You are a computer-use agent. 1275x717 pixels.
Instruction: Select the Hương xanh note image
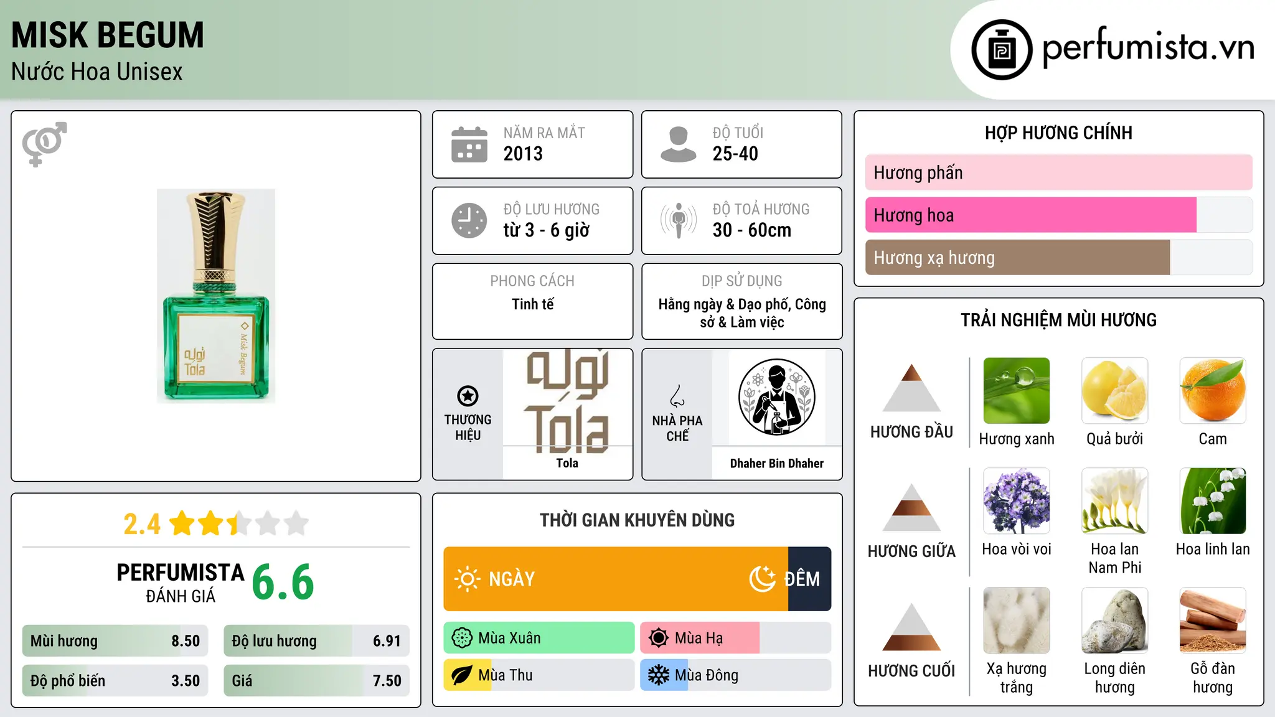click(x=1017, y=391)
